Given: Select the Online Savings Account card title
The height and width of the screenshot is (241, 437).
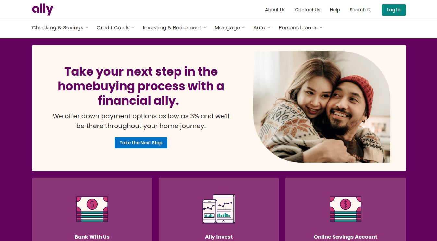Looking at the screenshot, I should 346,237.
